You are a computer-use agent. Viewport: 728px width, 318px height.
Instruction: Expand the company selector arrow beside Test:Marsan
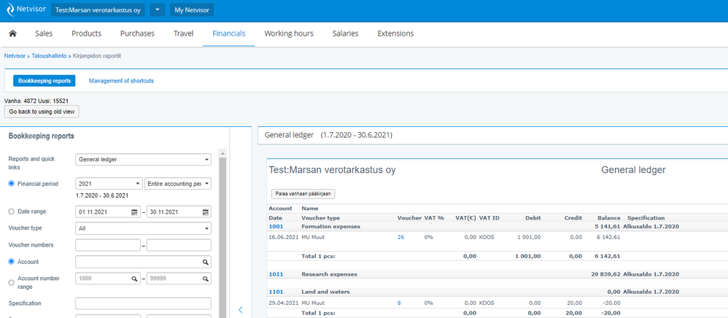(x=158, y=9)
